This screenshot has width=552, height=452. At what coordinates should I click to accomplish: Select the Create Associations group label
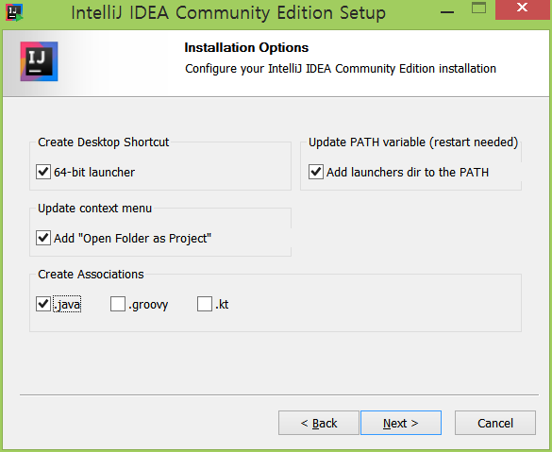(91, 274)
